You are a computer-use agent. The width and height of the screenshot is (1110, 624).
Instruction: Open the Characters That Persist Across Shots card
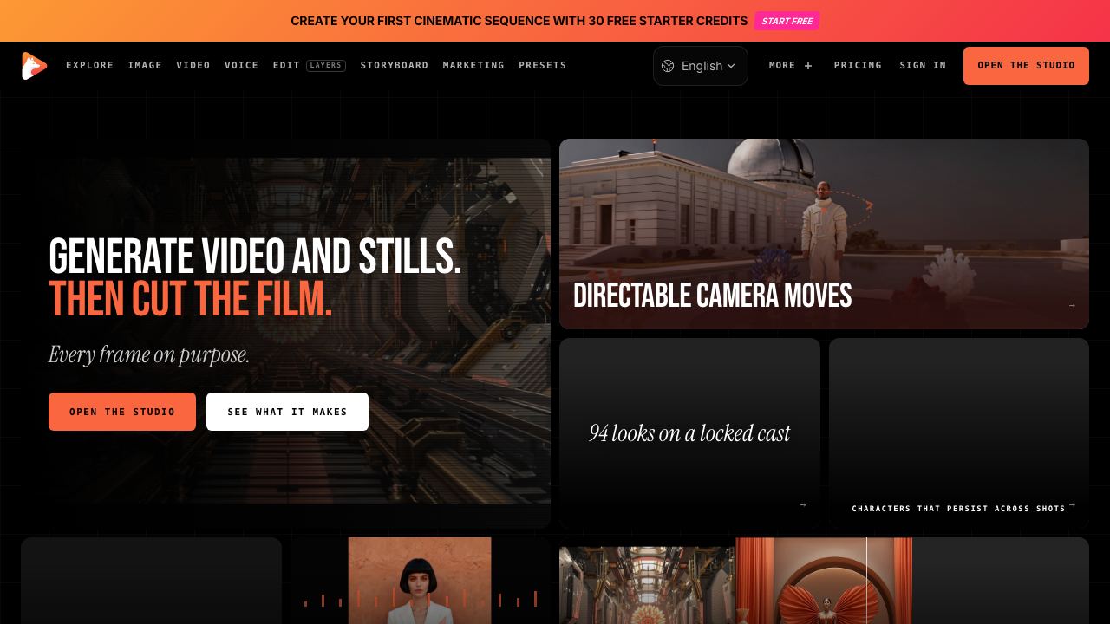coord(959,433)
